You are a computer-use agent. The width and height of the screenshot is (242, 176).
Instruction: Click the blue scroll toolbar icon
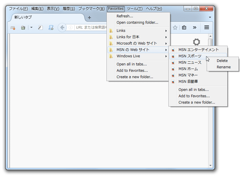coord(51,27)
